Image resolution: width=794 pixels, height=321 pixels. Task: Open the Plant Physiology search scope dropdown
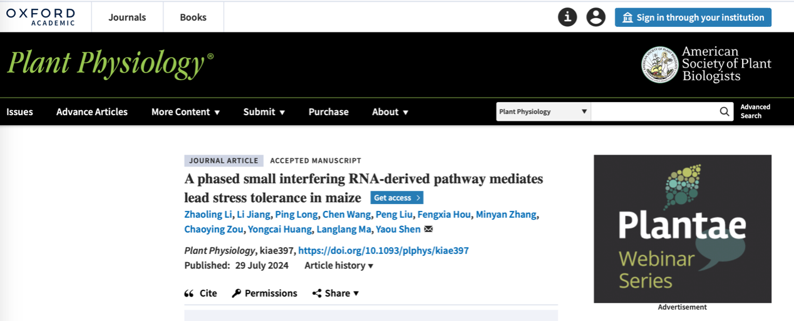(x=542, y=112)
